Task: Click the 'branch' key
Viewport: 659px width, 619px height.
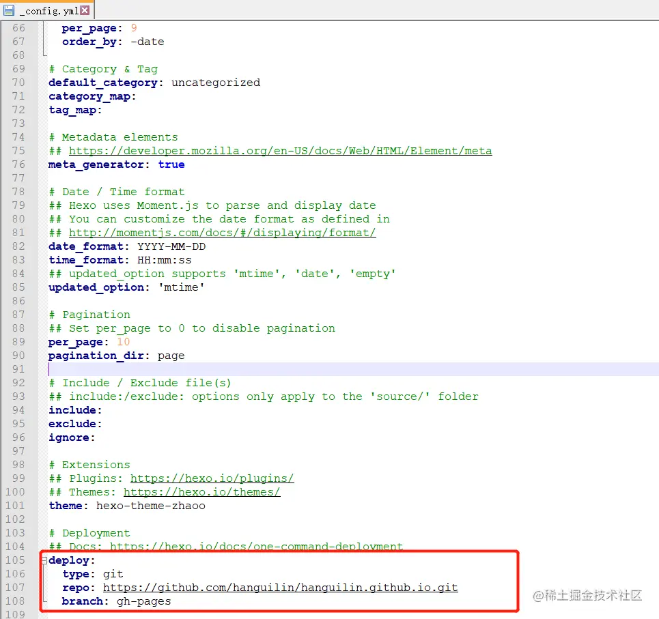Action: 83,601
